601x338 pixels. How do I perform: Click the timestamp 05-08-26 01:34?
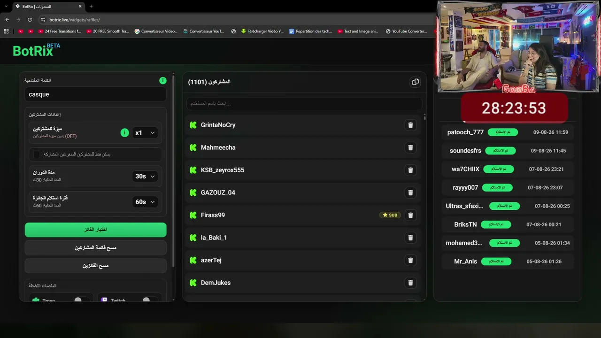[x=552, y=243]
